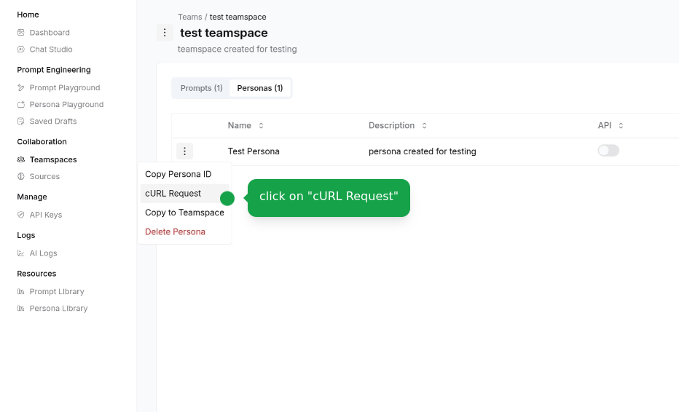Open the Dashboard page link

click(x=50, y=33)
